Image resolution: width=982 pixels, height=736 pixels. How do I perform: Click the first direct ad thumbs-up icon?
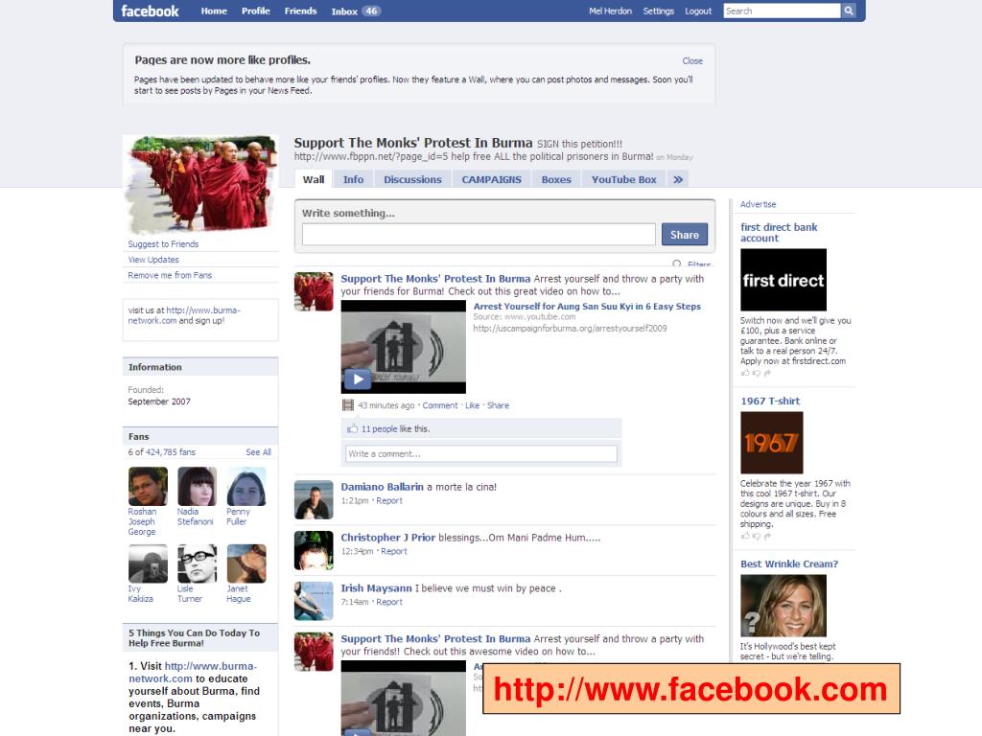[745, 373]
